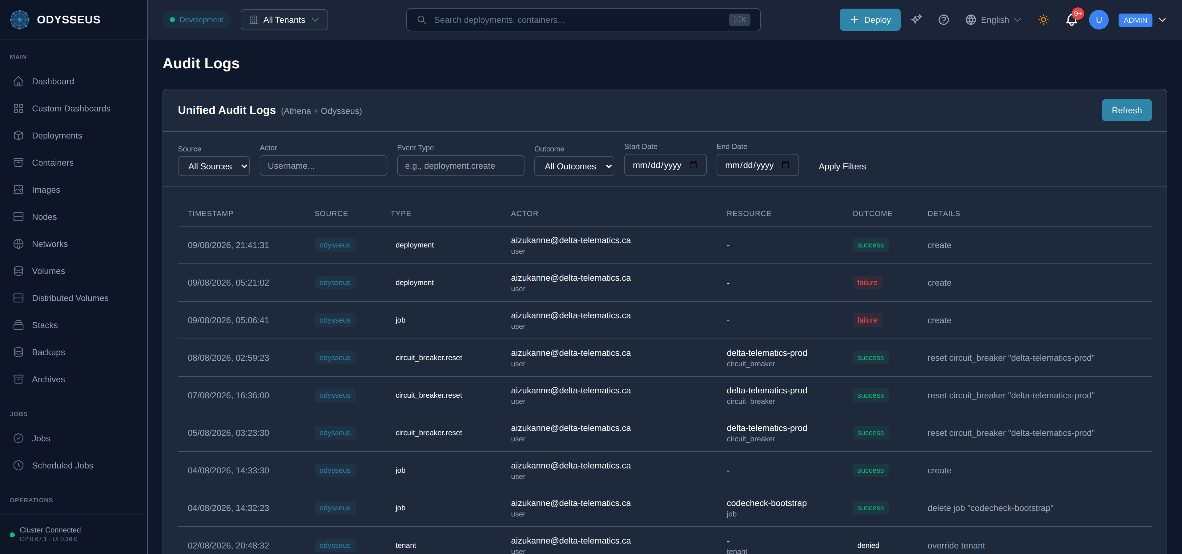The image size is (1182, 554).
Task: Click the Event Type input field
Action: [460, 166]
